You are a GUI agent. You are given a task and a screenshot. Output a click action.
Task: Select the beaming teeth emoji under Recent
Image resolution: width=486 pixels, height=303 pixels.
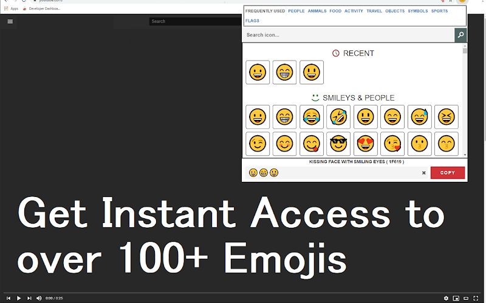coord(284,72)
